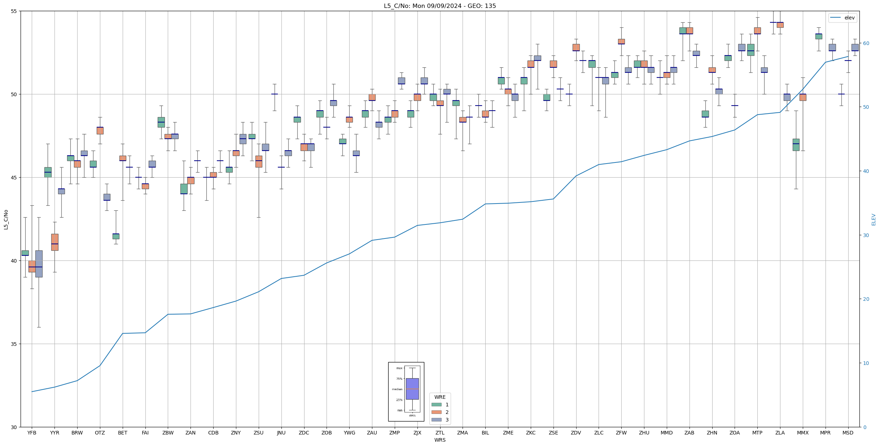Click the 60 tick on right axis
The image size is (880, 446).
(866, 43)
